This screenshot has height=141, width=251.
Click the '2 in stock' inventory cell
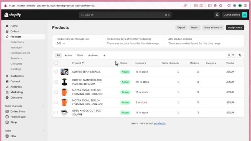(x=141, y=102)
